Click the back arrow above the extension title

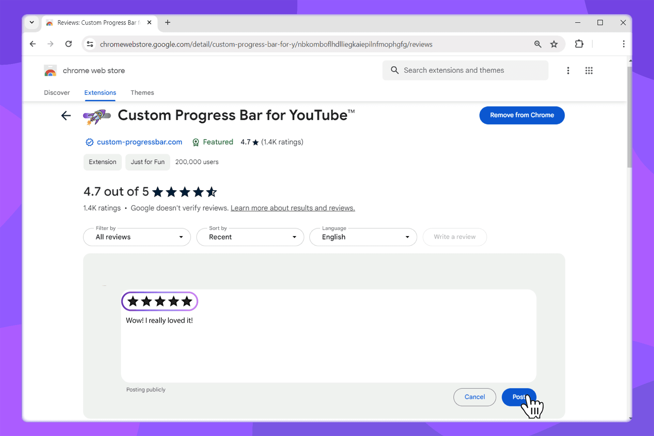66,116
